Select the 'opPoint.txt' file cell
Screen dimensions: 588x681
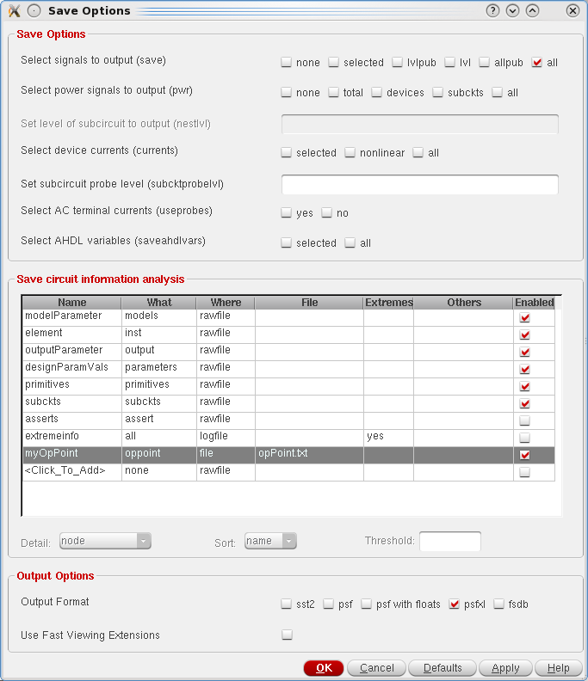tap(309, 455)
